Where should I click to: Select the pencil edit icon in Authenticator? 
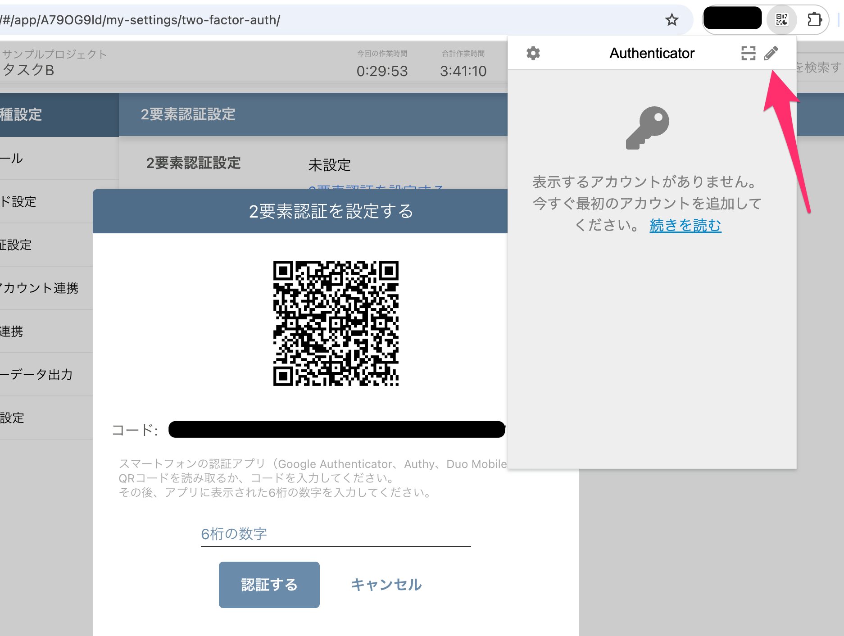pyautogui.click(x=771, y=53)
